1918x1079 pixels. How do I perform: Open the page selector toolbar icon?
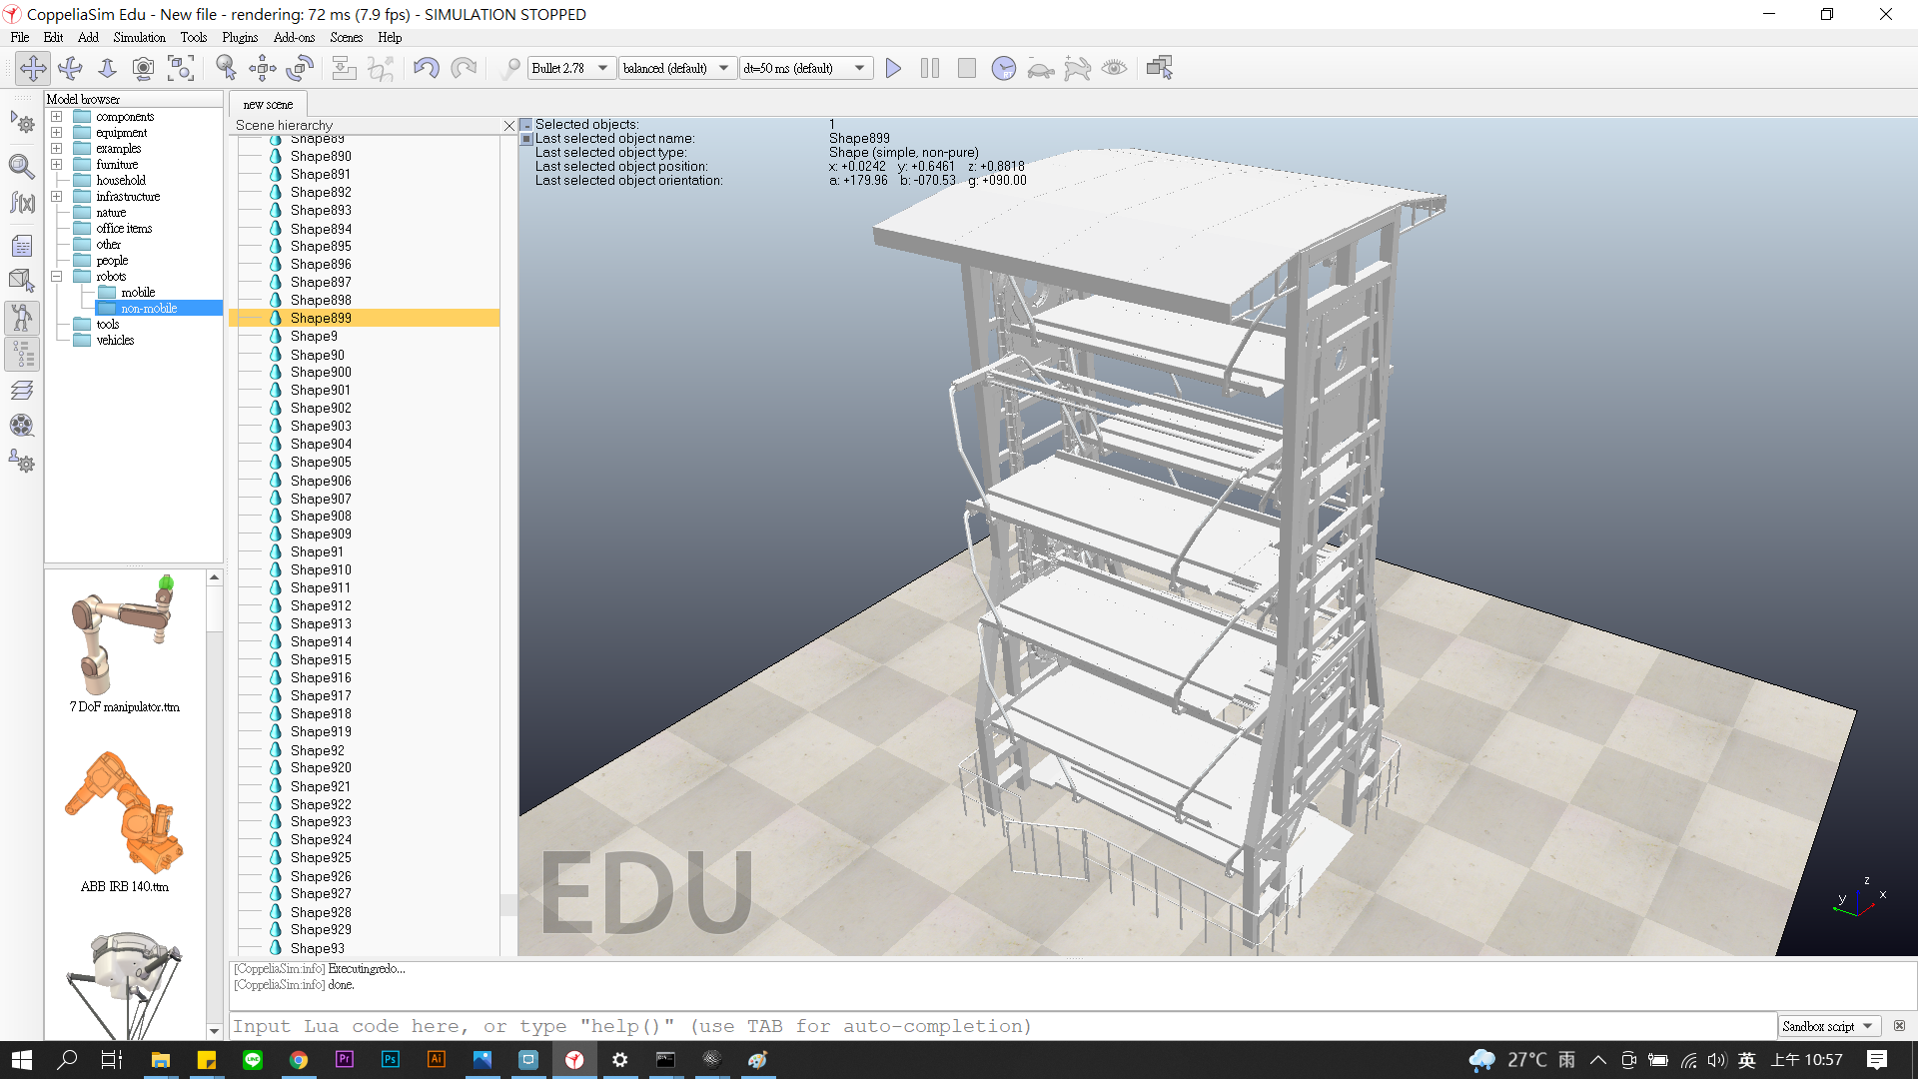1160,68
